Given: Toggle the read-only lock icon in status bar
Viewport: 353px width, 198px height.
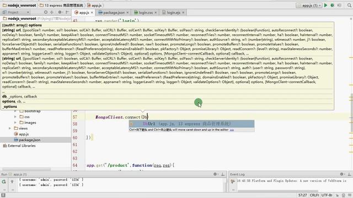Looking at the screenshot, I should click(337, 195).
